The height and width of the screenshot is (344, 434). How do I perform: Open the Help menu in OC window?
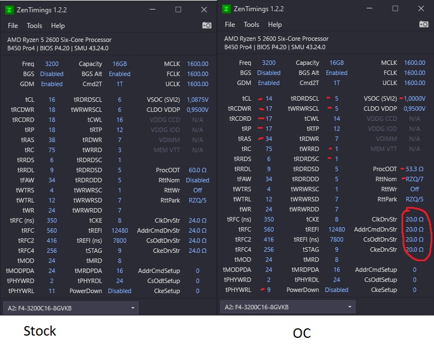click(x=275, y=25)
